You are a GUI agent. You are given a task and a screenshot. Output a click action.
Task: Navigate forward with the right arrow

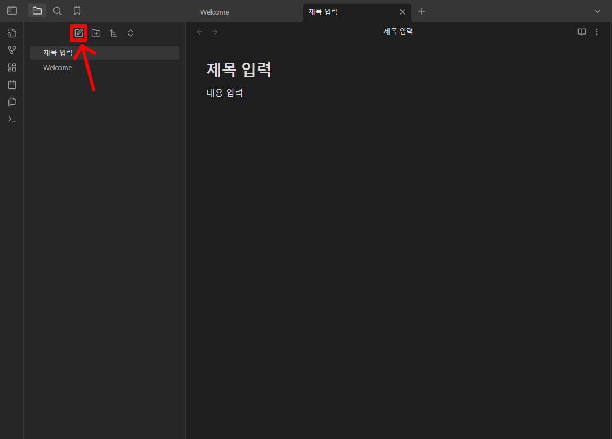[215, 32]
